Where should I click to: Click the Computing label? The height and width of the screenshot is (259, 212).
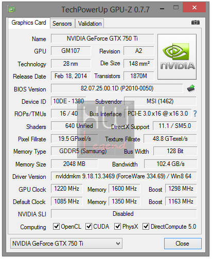tap(33, 227)
